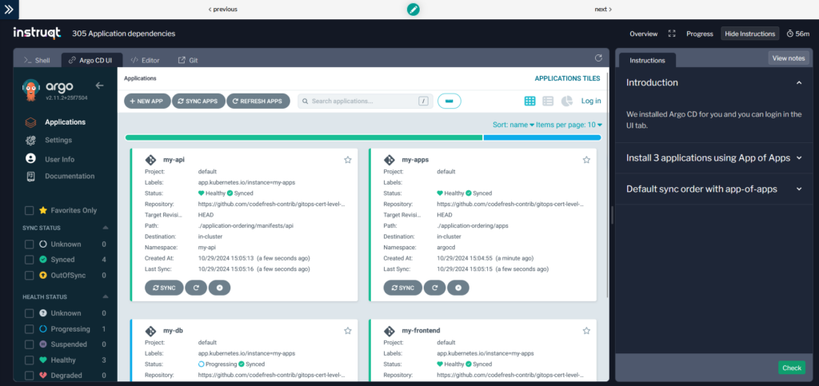Click the git icon on my-apps card
Image resolution: width=819 pixels, height=386 pixels.
tap(390, 160)
